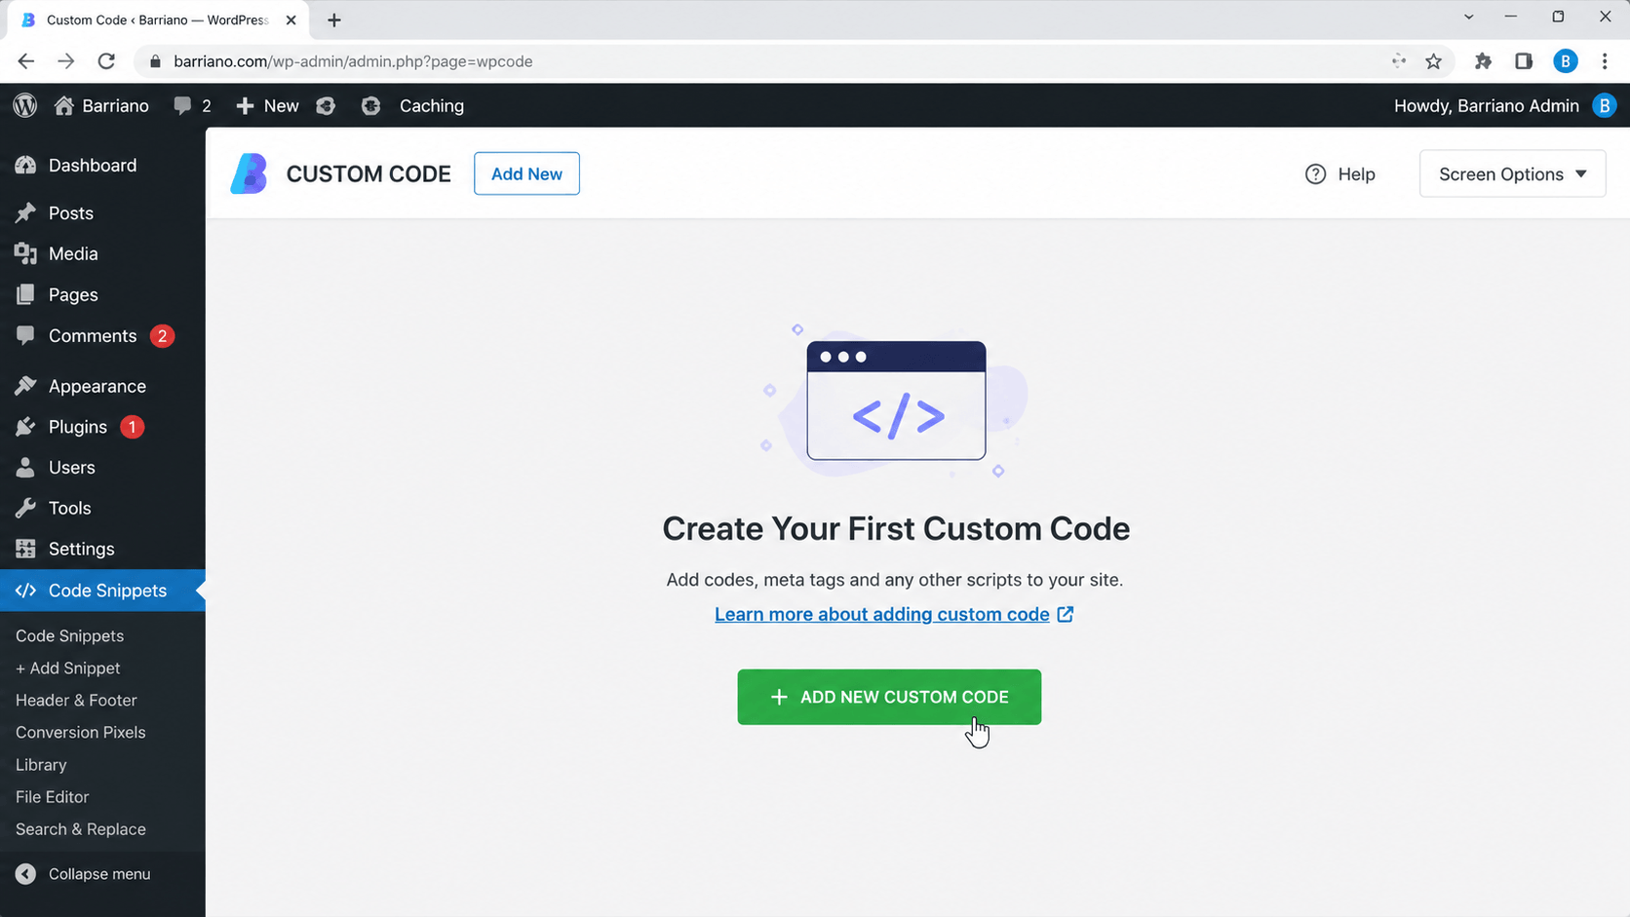Select Conversion Pixels submenu item
This screenshot has width=1630, height=917.
[80, 732]
